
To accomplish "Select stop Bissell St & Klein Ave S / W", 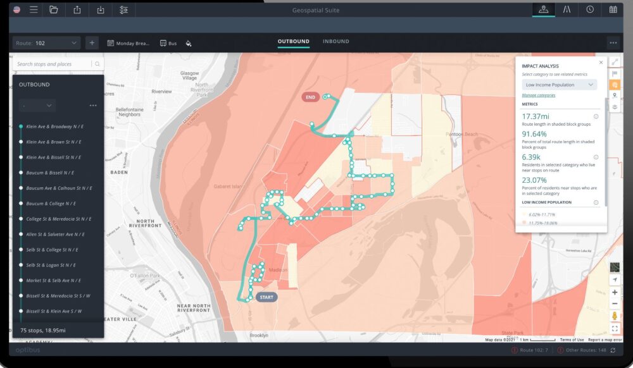I will (54, 311).
